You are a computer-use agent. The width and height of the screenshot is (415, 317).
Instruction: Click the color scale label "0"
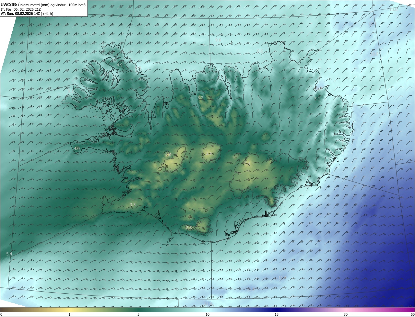[x=1, y=314]
